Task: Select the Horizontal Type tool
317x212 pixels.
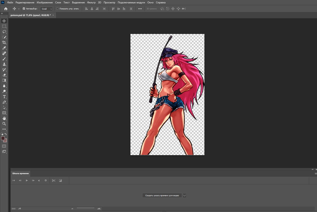Action: (4, 97)
